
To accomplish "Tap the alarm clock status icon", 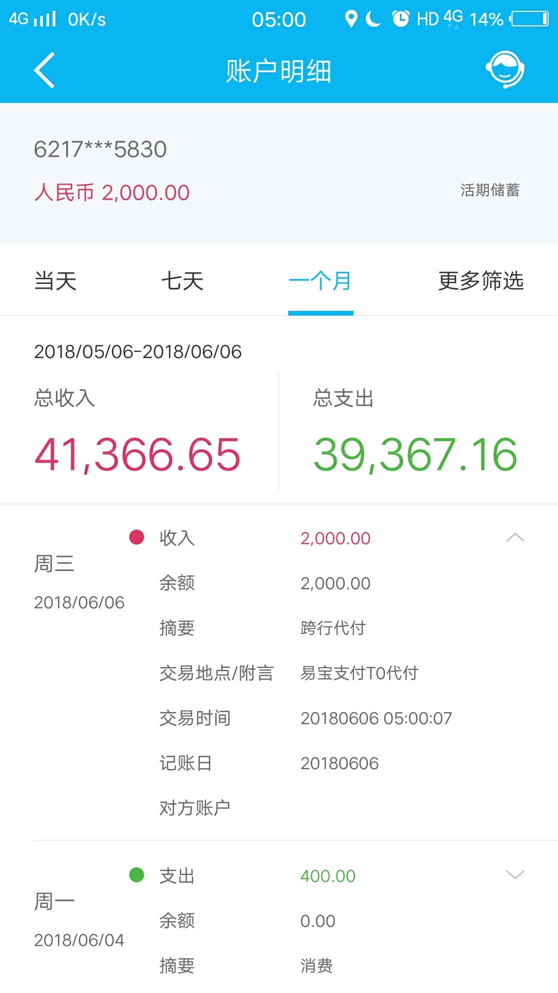I will pos(400,19).
